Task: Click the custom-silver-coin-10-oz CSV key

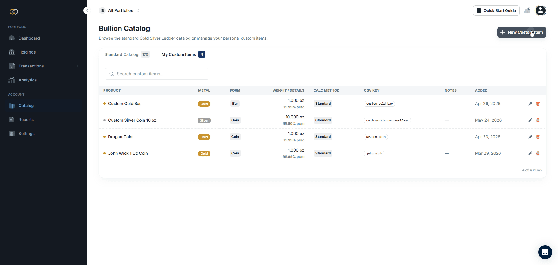Action: click(387, 120)
